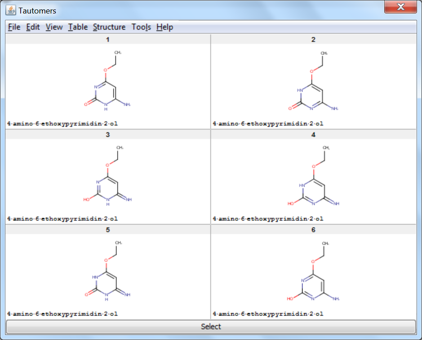This screenshot has width=422, height=340.
Task: Close the Tautomers window
Action: click(401, 7)
